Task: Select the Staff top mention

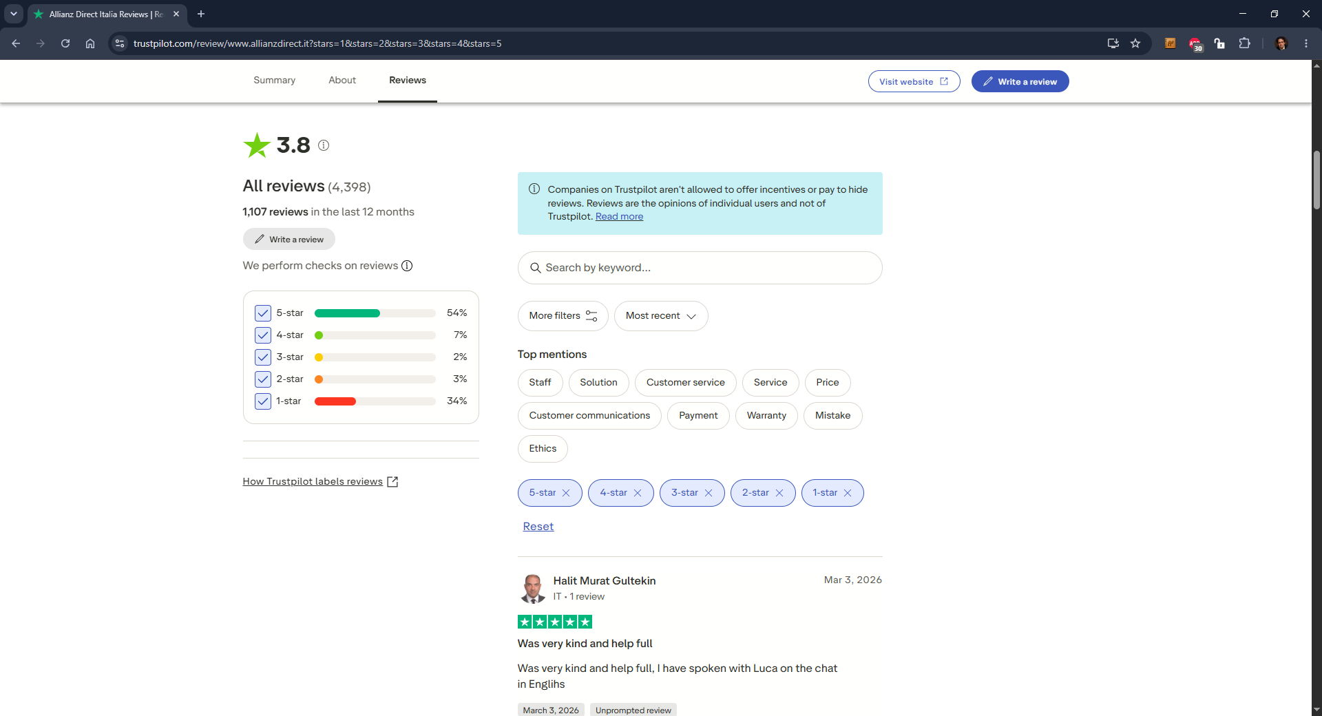Action: pos(540,383)
